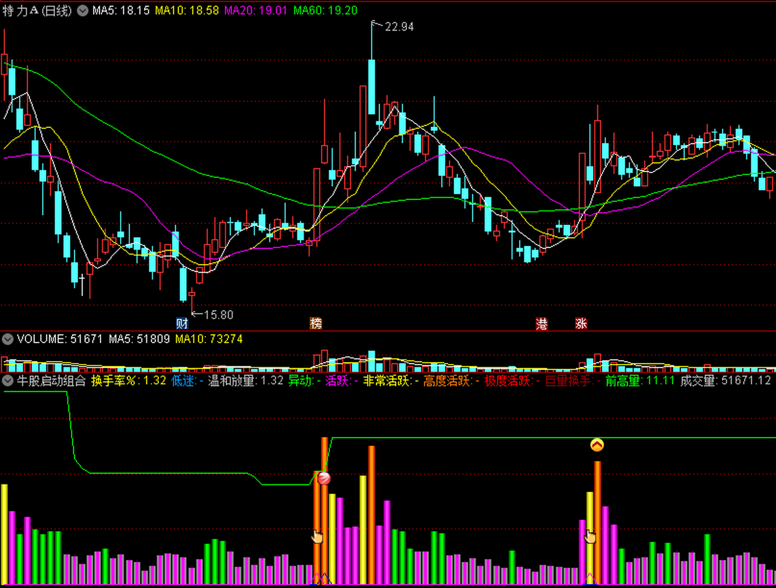Click the yellow MA10: 73274 volume label
776x588 pixels.
click(209, 339)
